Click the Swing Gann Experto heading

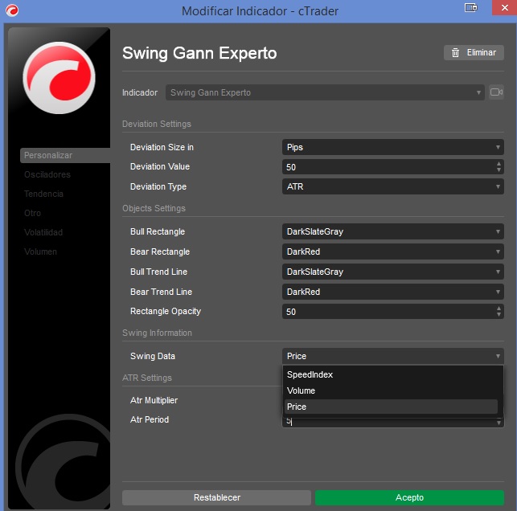tap(199, 53)
